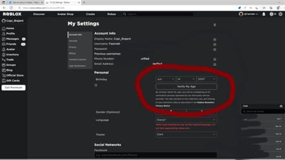This screenshot has width=285, height=160.
Task: Open the Messages sidebar item
Action: pos(12,39)
